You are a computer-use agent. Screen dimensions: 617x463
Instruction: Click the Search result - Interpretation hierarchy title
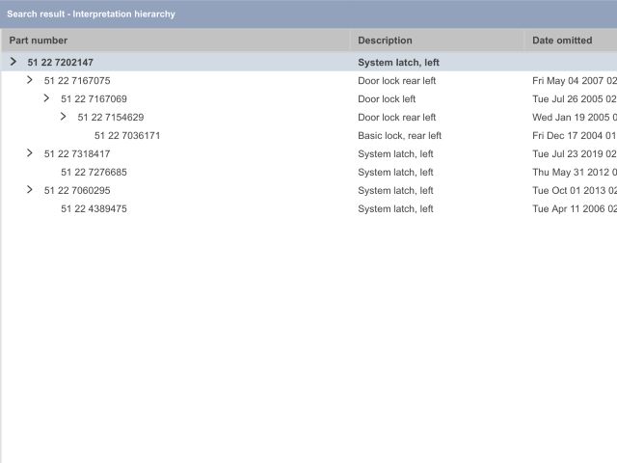pos(92,14)
